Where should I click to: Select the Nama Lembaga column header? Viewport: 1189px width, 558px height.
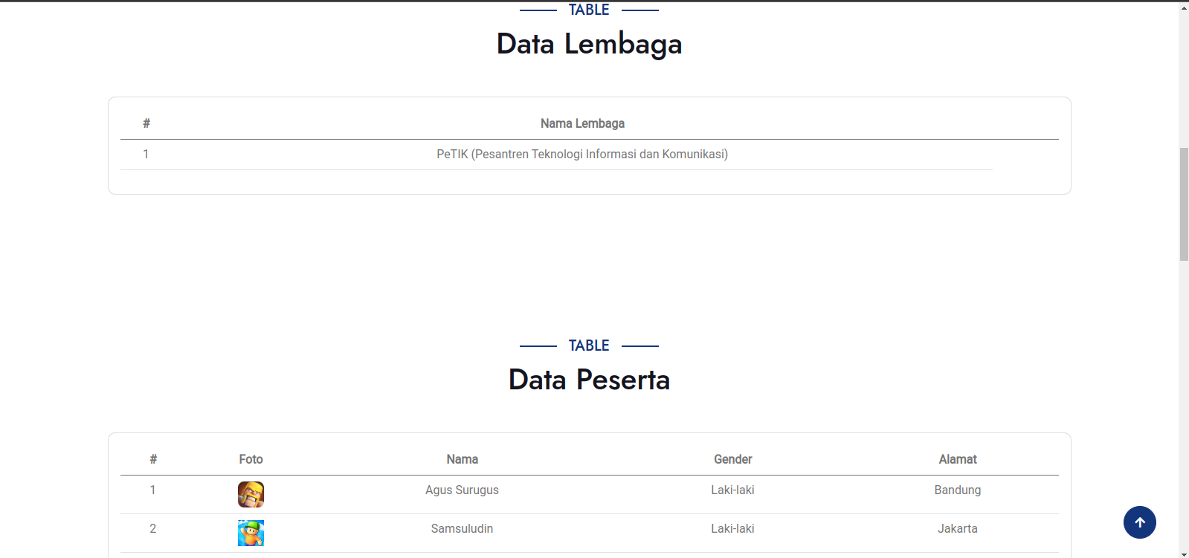[582, 123]
